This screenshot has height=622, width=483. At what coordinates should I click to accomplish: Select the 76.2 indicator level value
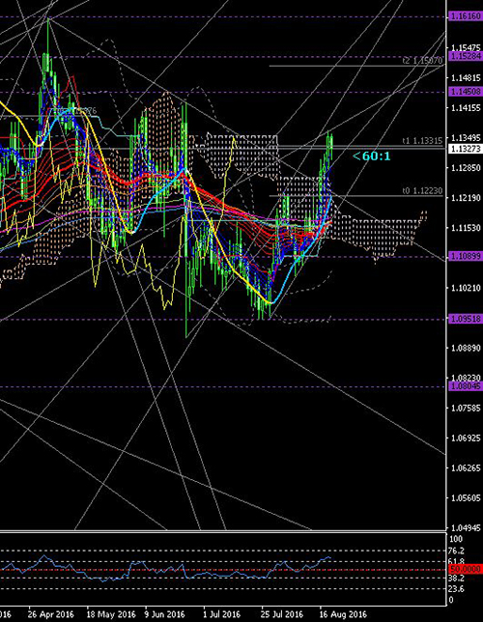tap(457, 551)
